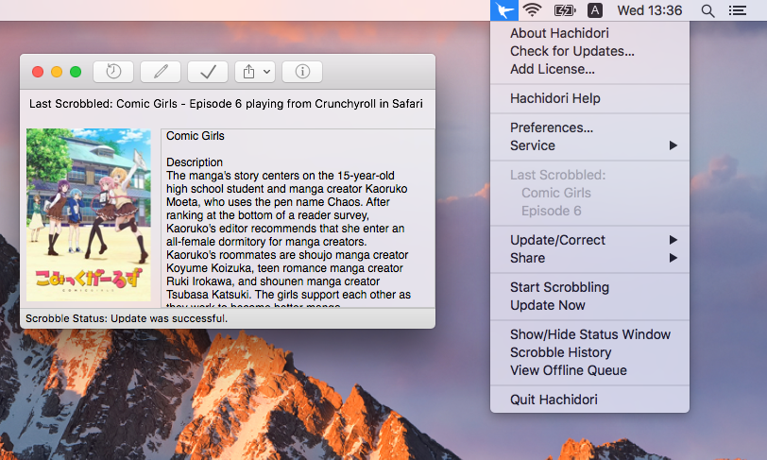Open Spotlight search magnifier icon
Image resolution: width=767 pixels, height=460 pixels.
(x=707, y=10)
